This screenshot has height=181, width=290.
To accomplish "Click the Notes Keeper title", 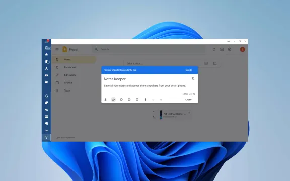I will point(115,79).
